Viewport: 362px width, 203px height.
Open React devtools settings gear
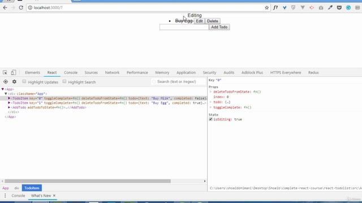[14, 82]
